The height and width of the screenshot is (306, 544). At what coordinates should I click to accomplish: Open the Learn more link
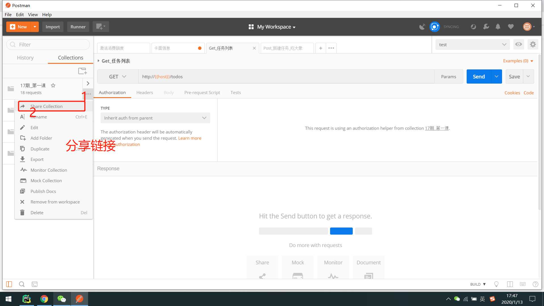(190, 138)
